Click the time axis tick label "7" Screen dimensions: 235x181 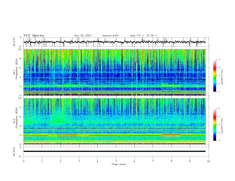(153, 161)
